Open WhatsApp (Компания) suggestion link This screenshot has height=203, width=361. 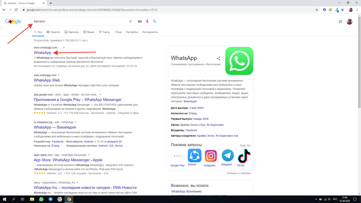coord(187,191)
